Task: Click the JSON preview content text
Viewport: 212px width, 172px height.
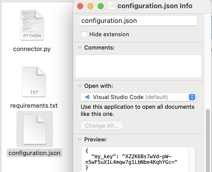Action: click(x=131, y=159)
